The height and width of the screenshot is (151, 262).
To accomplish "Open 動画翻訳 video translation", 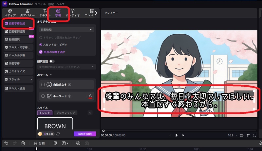I will [x=18, y=39].
